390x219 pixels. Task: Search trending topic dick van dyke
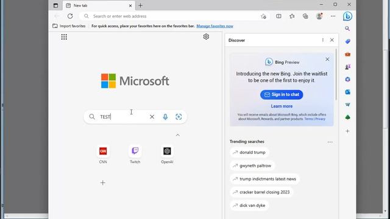(249, 206)
